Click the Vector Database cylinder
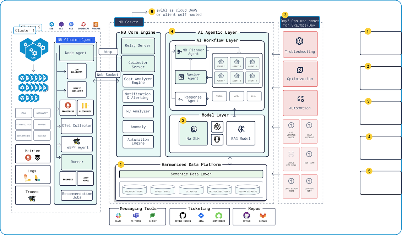Viewport: 402px width, 235px height. [248, 189]
